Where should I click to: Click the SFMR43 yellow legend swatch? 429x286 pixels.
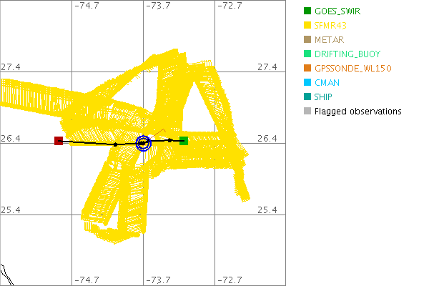pos(307,25)
